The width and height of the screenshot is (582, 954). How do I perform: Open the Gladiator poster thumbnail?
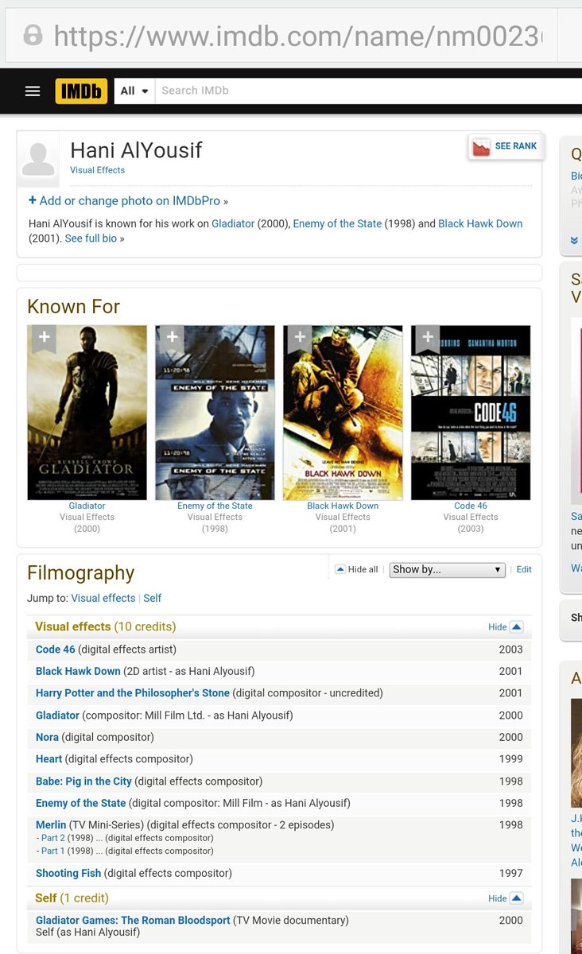[87, 413]
